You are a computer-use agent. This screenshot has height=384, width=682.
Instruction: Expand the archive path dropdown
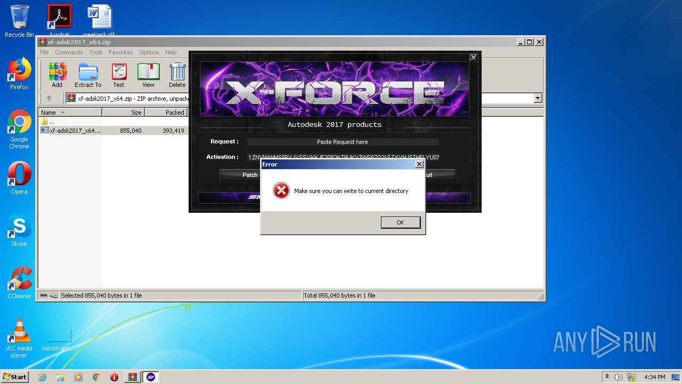click(x=538, y=98)
